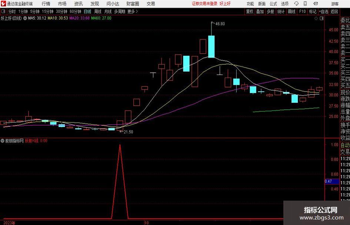Switch to 月线 period tab
This screenshot has height=225, width=350.
pos(108,11)
